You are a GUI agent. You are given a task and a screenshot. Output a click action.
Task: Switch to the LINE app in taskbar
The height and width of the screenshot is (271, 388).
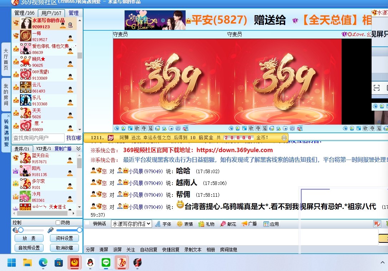pyautogui.click(x=106, y=262)
